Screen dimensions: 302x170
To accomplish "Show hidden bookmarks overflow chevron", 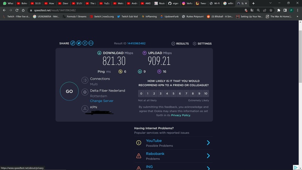I will [x=297, y=17].
